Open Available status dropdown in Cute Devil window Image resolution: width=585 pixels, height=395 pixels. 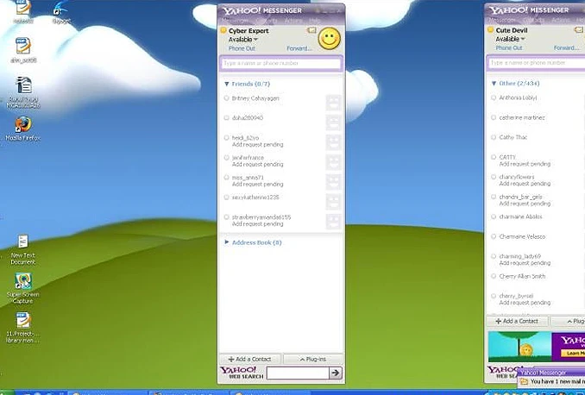tap(510, 39)
